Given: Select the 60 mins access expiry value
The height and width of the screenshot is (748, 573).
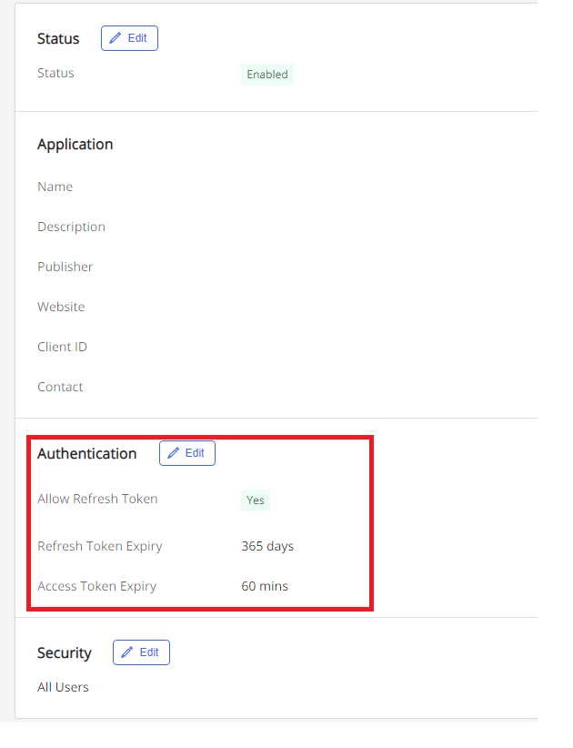Looking at the screenshot, I should [x=265, y=586].
